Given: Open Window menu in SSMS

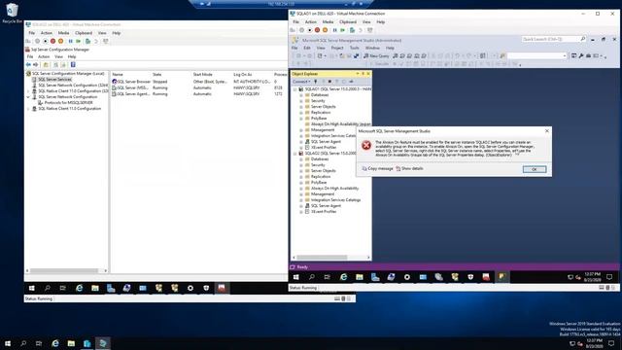Looking at the screenshot, I should 372,48.
